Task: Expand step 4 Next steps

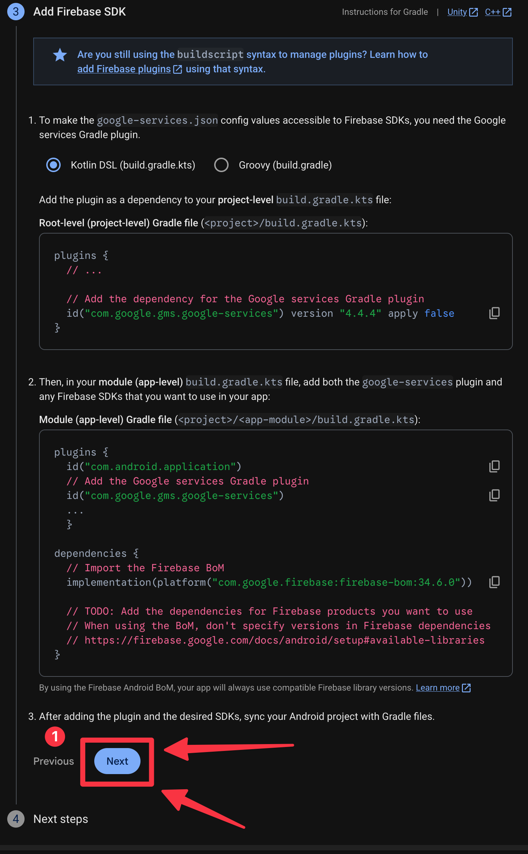Action: [61, 819]
